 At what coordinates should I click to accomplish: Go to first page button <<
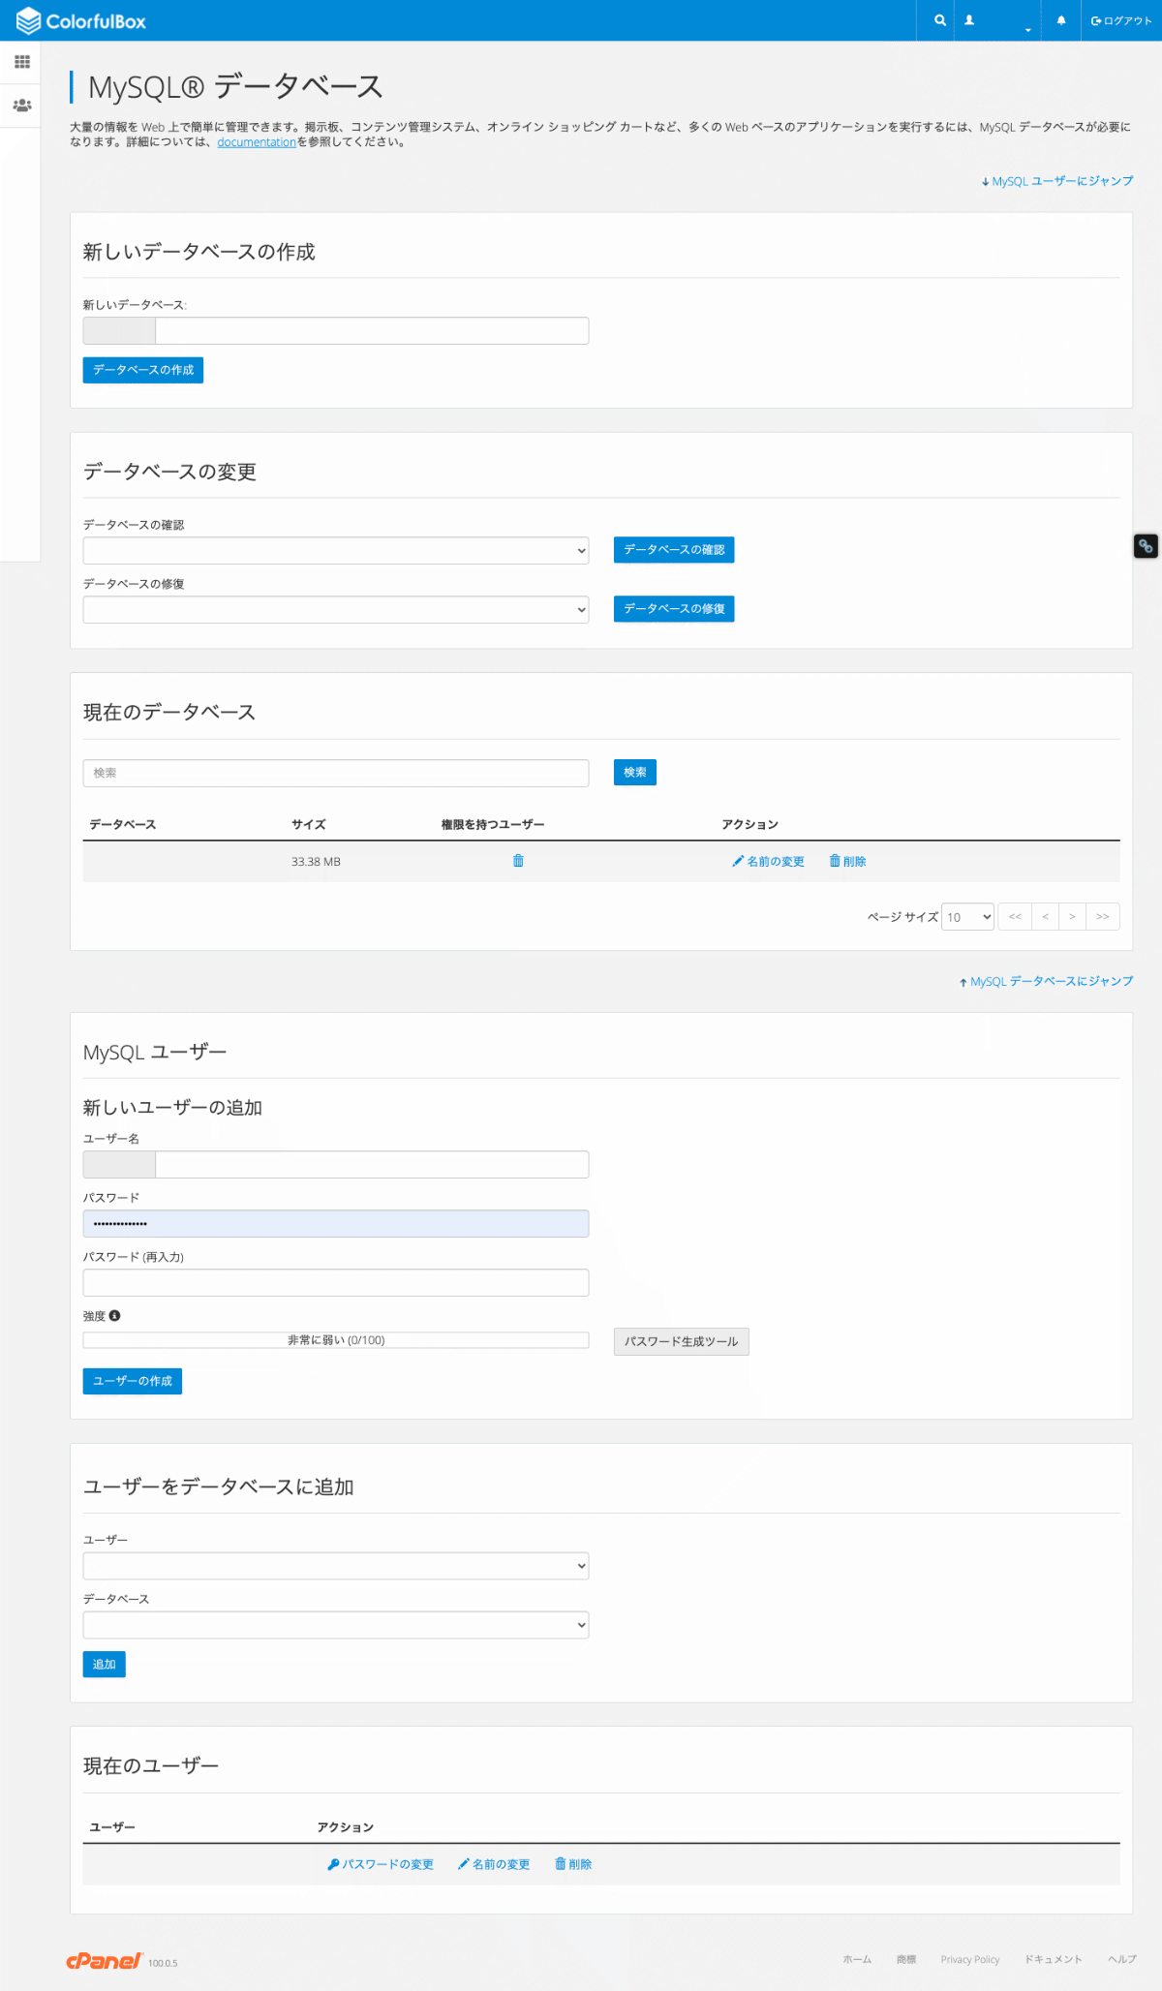click(x=1015, y=917)
